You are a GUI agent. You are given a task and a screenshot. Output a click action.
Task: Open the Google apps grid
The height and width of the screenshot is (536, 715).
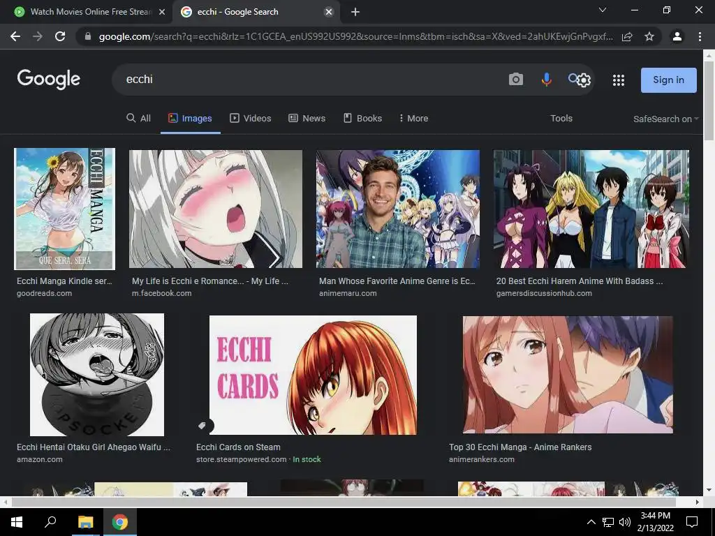[619, 80]
